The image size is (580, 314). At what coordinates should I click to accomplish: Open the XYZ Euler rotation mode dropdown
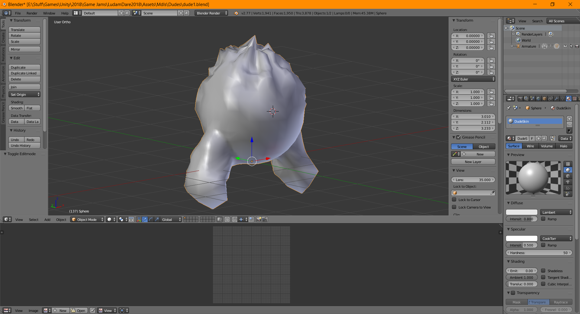coord(473,79)
